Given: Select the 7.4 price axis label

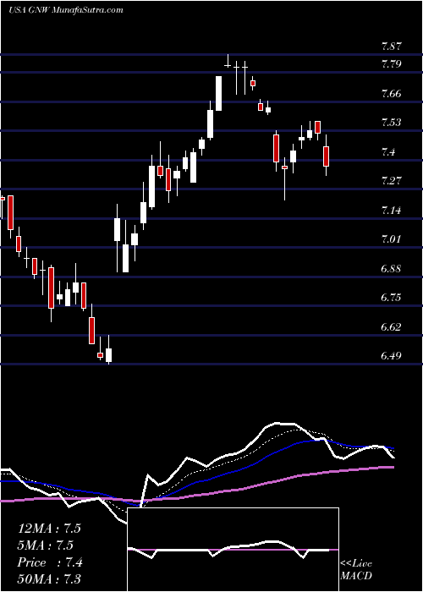Looking at the screenshot, I should click(x=388, y=152).
